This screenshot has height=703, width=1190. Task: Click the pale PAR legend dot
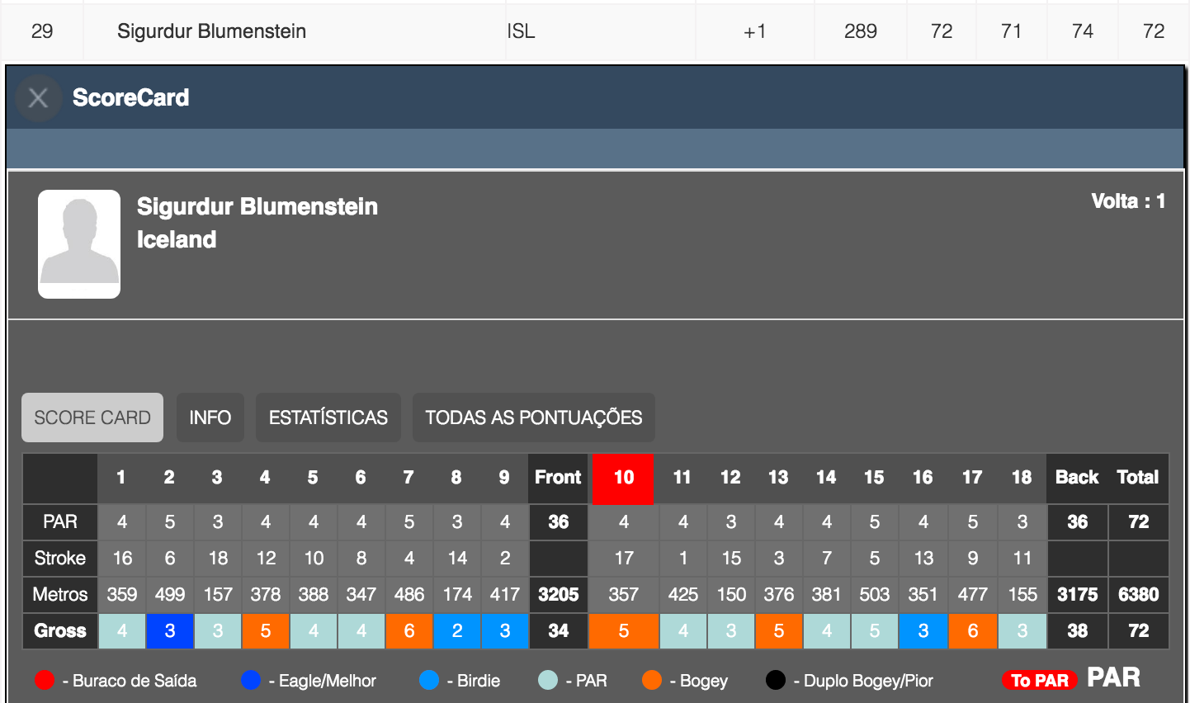pos(548,680)
